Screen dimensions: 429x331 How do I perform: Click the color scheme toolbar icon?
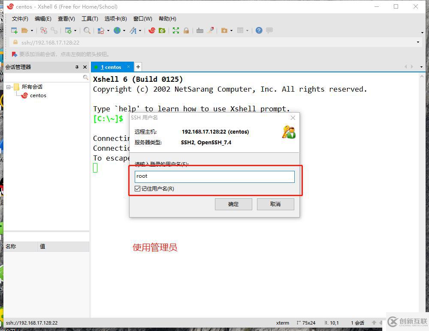pyautogui.click(x=101, y=30)
